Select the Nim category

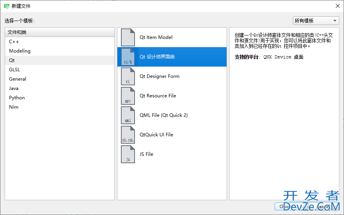click(x=59, y=107)
